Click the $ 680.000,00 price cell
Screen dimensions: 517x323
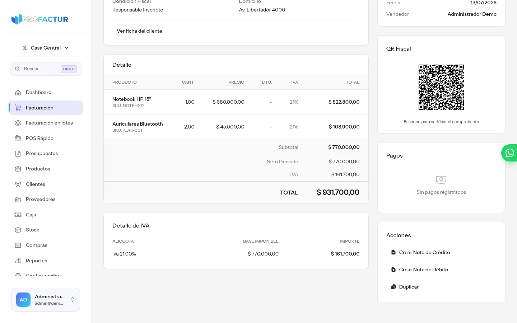(228, 102)
